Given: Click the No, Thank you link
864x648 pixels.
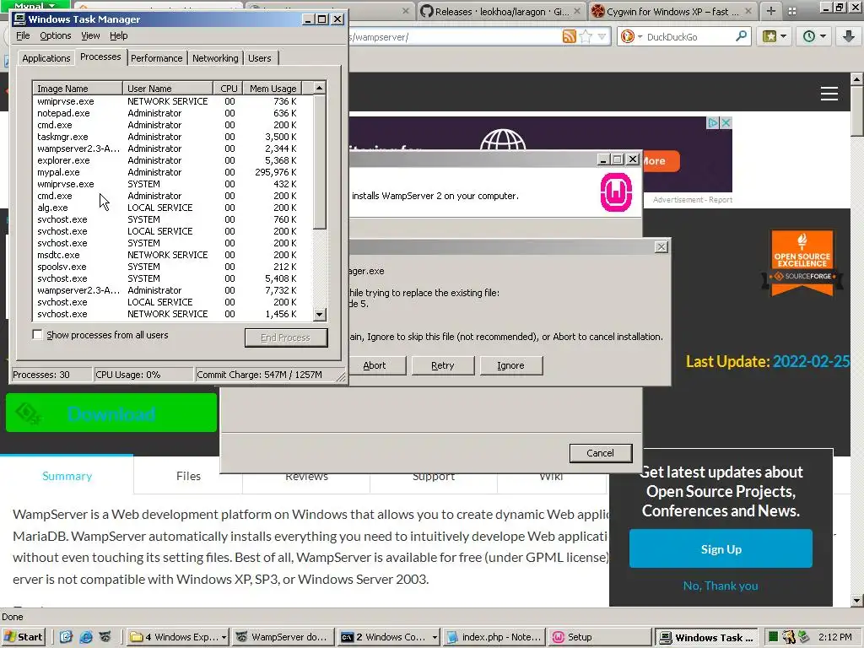Looking at the screenshot, I should click(721, 586).
